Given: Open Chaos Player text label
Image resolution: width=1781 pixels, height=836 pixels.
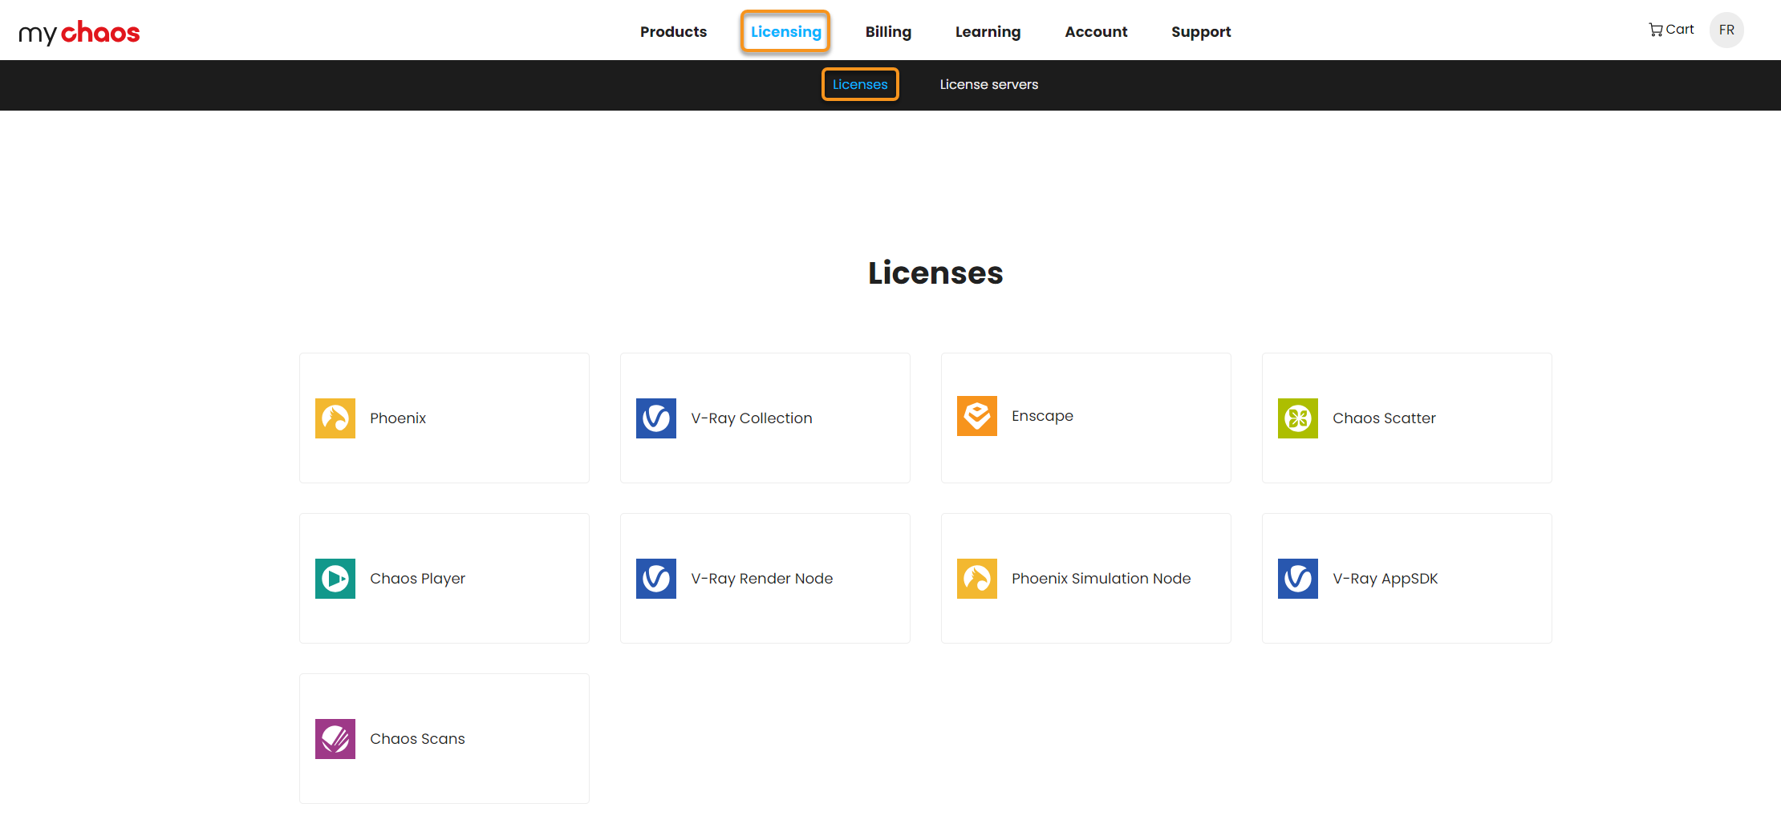Looking at the screenshot, I should click(417, 579).
